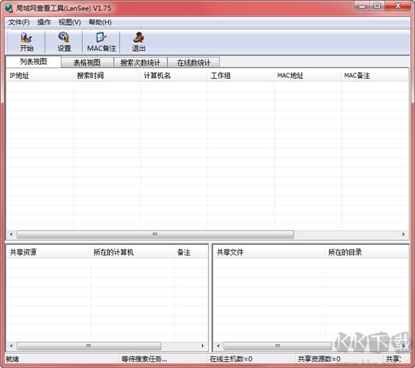Switch to the 列表视图 tab
Screen dimensions: 415x368
point(33,62)
